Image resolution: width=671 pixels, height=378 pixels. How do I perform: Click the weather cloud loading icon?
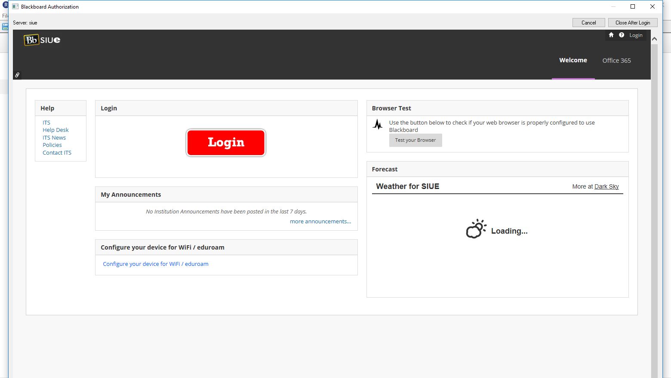pyautogui.click(x=476, y=229)
